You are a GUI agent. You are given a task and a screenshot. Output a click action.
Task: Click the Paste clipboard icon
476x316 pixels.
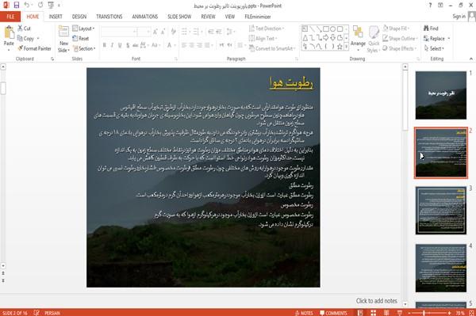[9, 32]
